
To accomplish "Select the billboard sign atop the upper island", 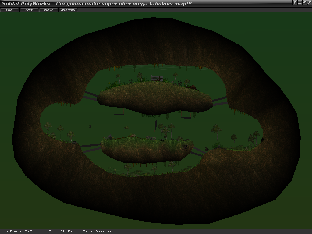I will (x=157, y=78).
